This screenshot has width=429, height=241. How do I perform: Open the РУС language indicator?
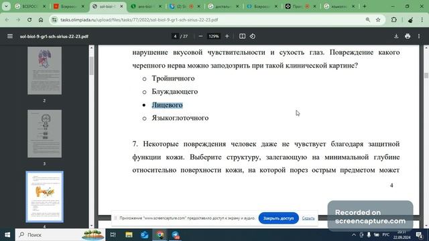(386, 235)
